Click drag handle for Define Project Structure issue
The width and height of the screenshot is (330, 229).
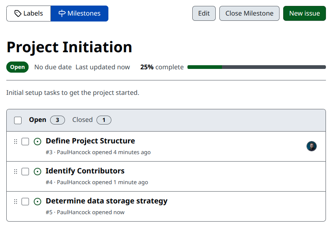point(16,142)
